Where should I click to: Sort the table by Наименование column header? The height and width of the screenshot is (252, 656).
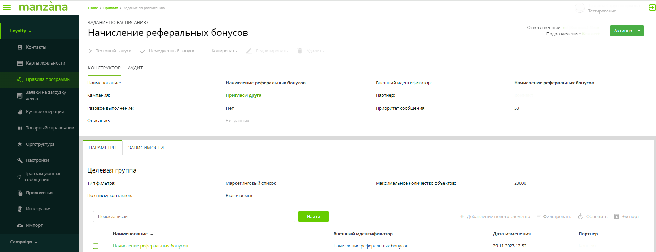130,234
